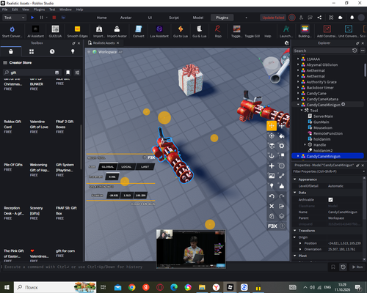Toggle the Archivable checkbox

pos(330,200)
